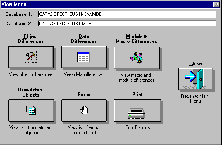
Task: Click the Module & Macro Differences heading
Action: [x=137, y=39]
